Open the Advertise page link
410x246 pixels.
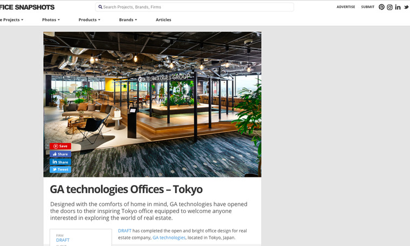click(346, 7)
